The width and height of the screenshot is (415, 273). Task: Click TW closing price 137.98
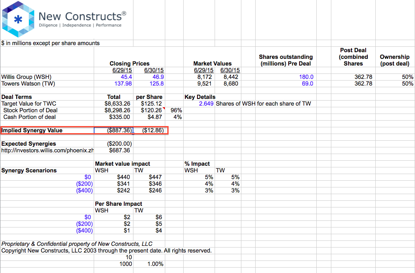pyautogui.click(x=123, y=83)
